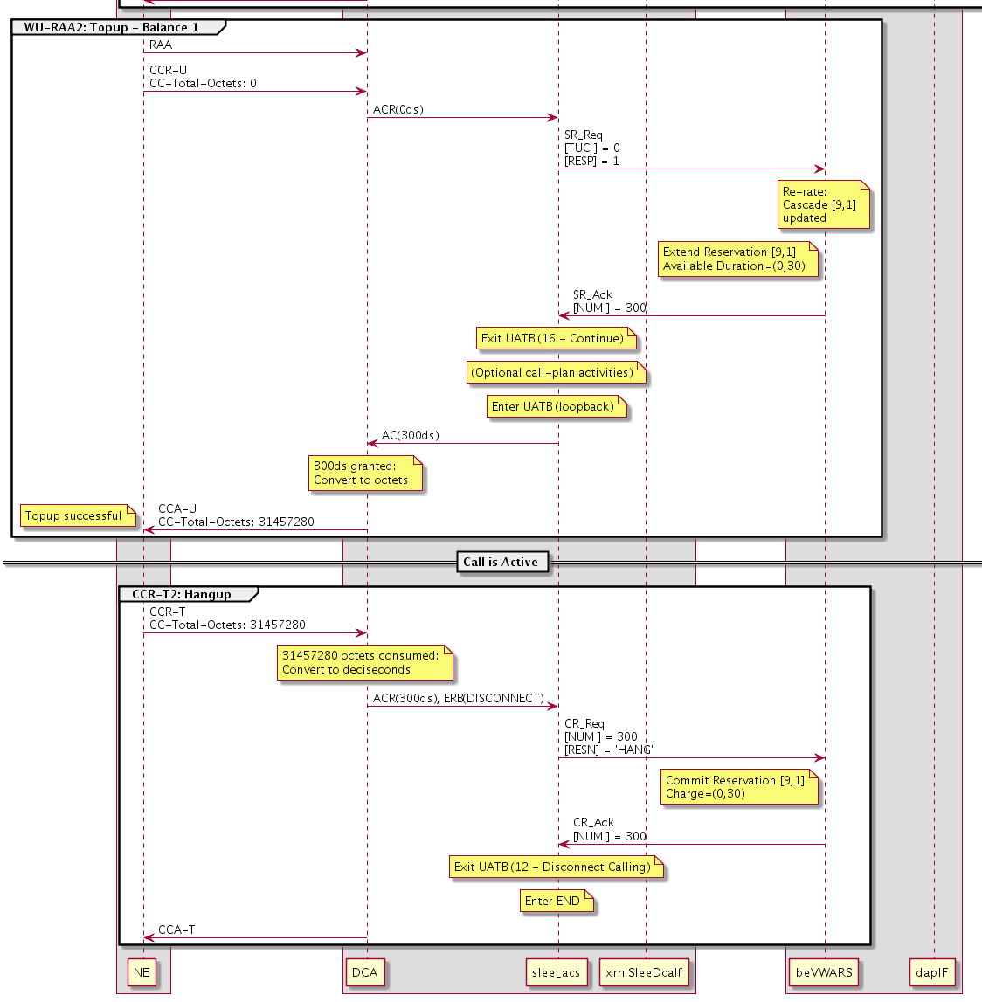Click the slee_acs participant label
This screenshot has width=982, height=1002.
coord(557,972)
